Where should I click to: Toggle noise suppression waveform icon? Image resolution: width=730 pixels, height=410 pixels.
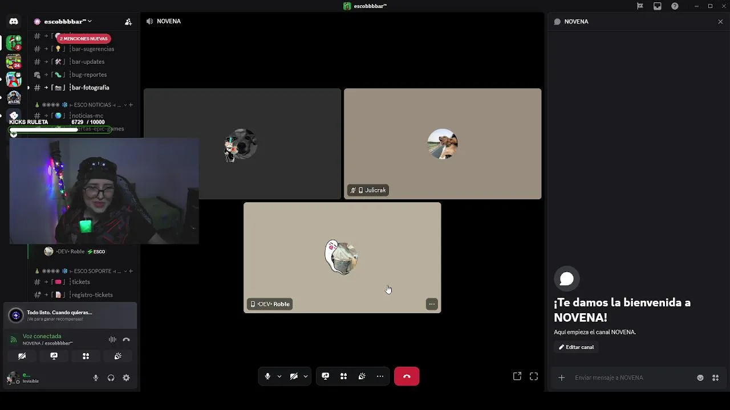112,339
